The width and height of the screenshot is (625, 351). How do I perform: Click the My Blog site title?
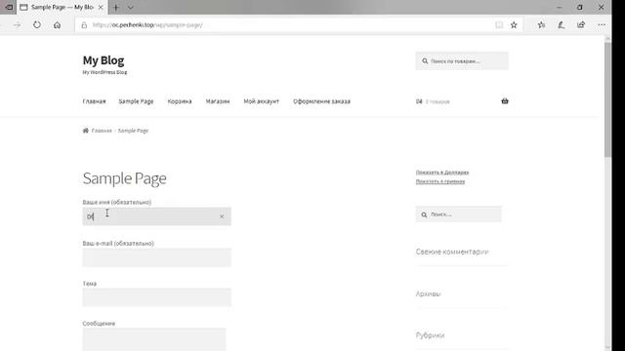(104, 60)
